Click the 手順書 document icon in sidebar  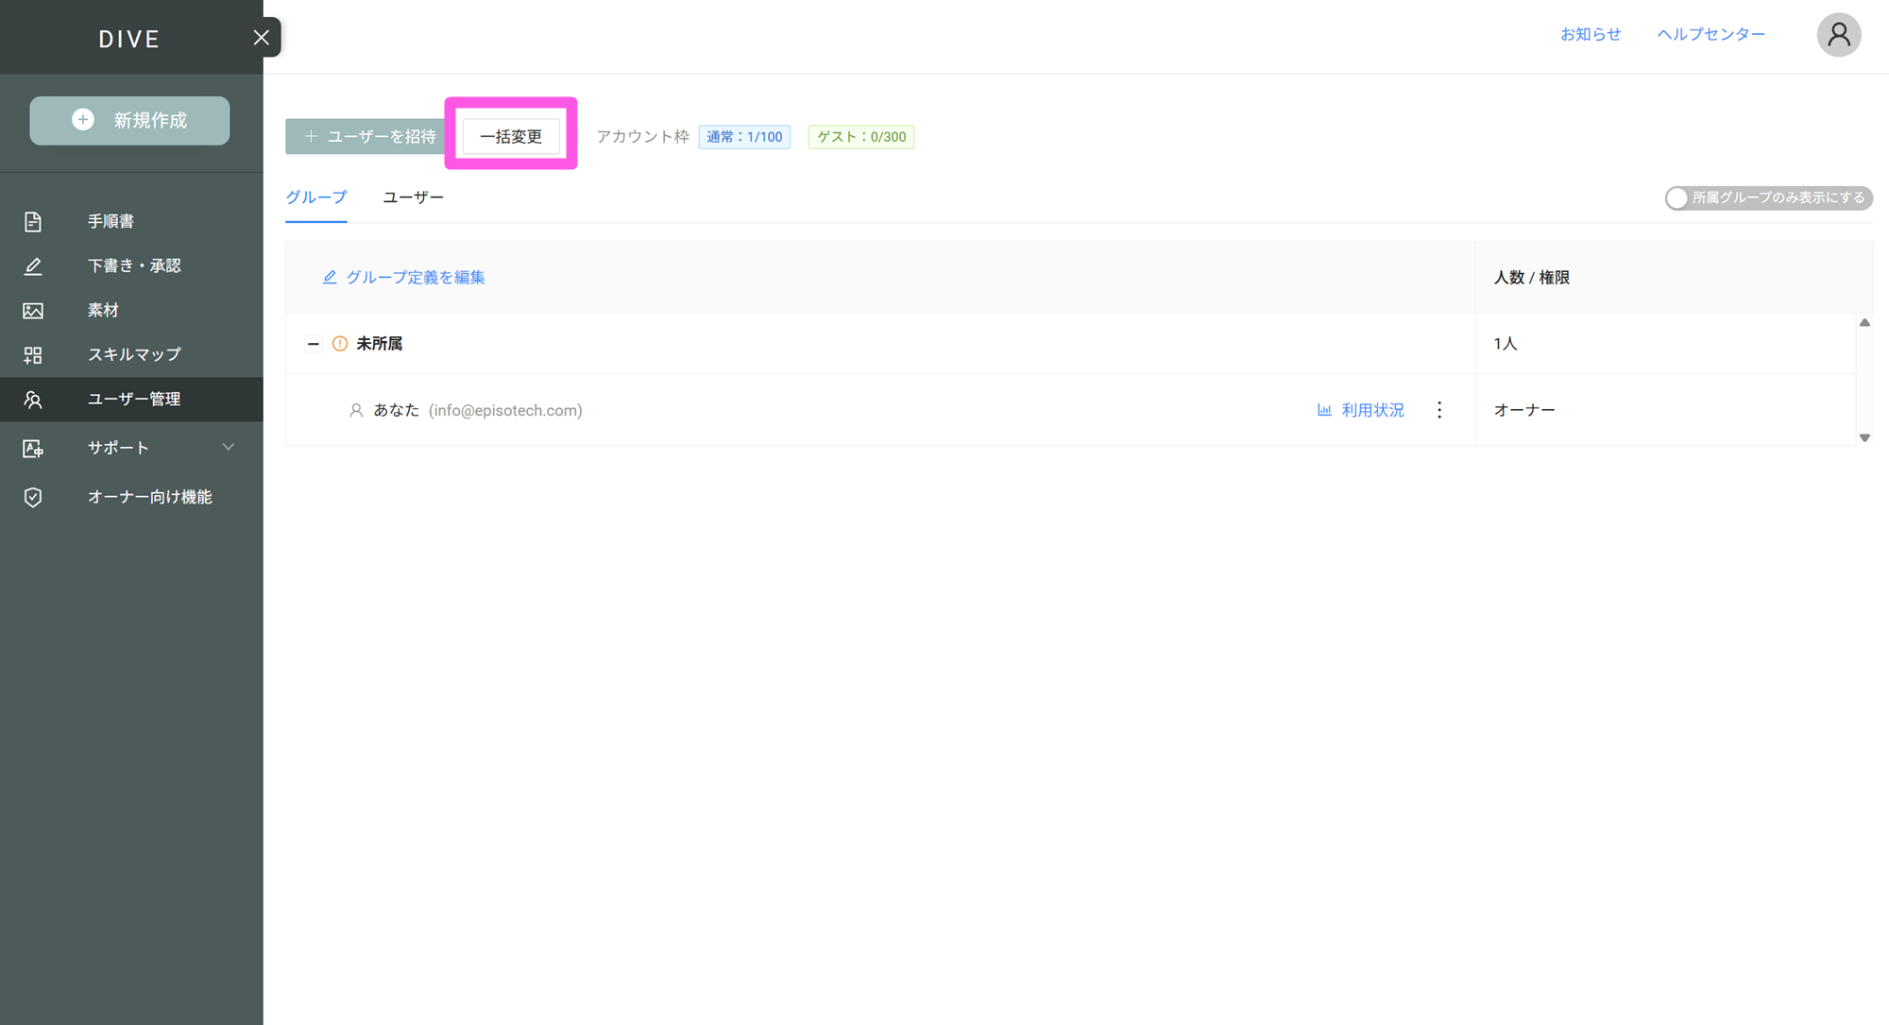[33, 221]
